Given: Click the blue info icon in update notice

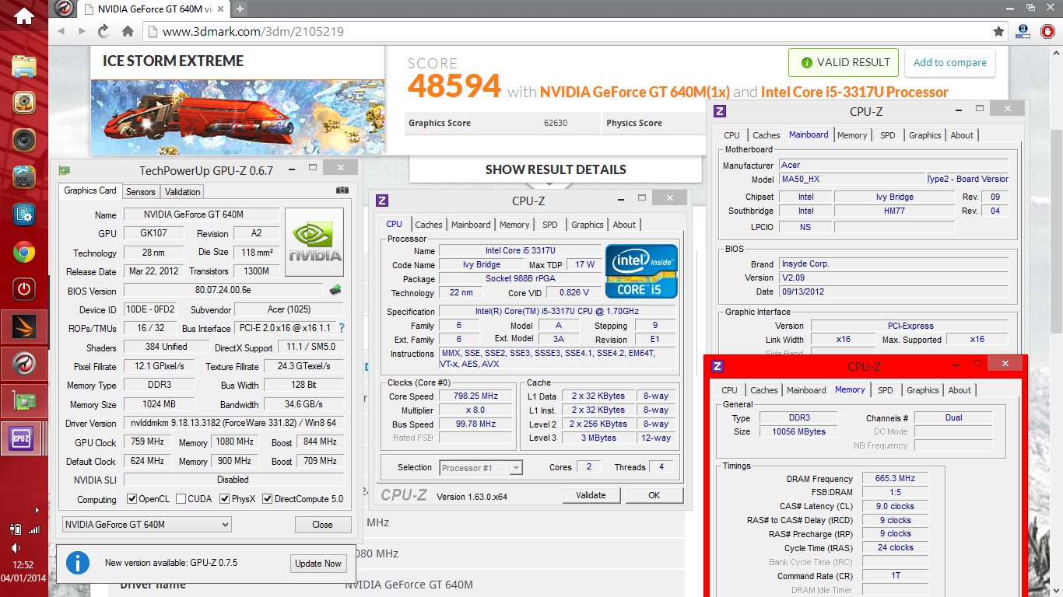Looking at the screenshot, I should pos(78,562).
